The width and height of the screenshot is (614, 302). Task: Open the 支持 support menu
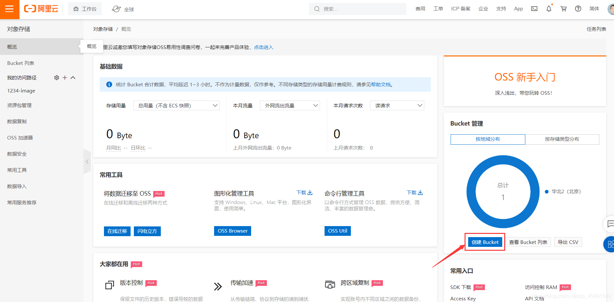click(501, 9)
